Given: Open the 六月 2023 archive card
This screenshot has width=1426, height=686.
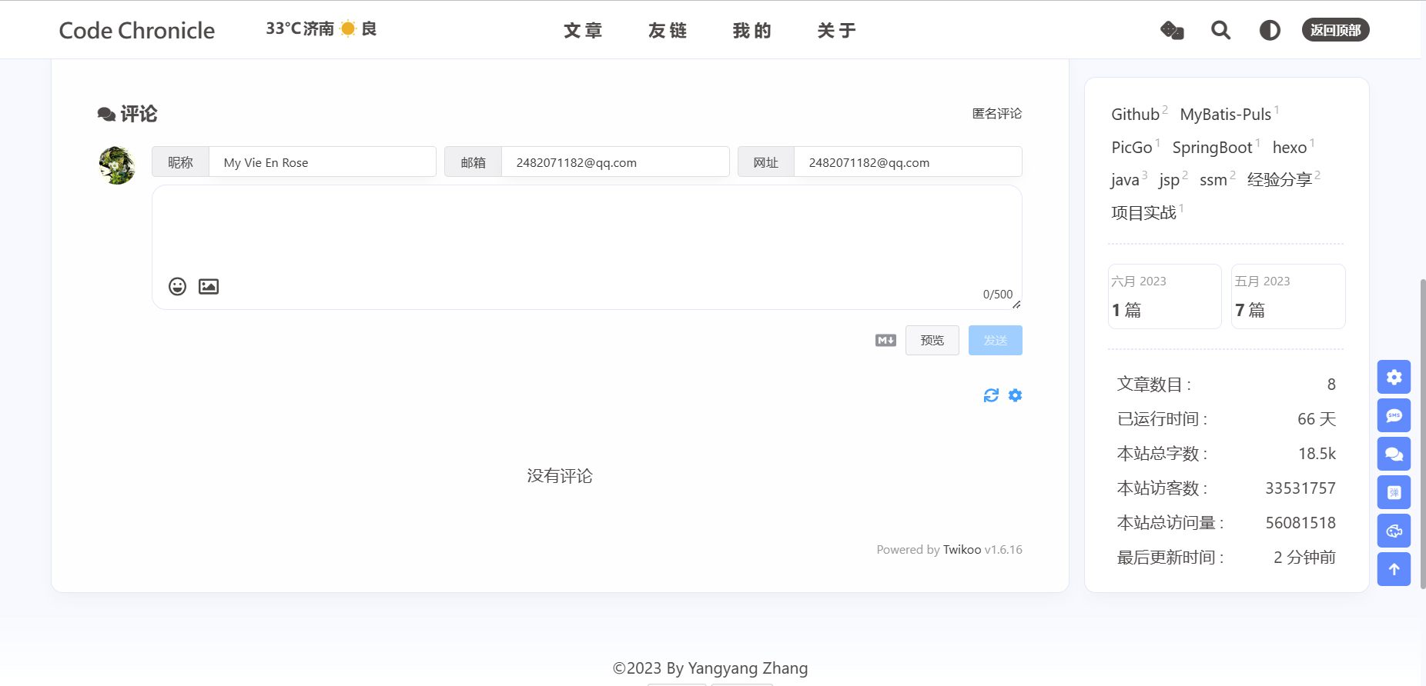Looking at the screenshot, I should 1164,296.
